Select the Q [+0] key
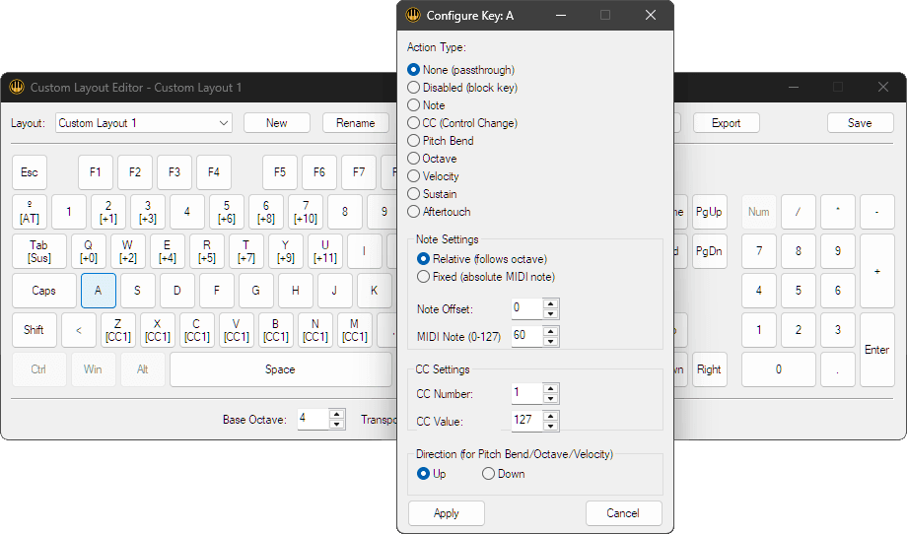This screenshot has height=534, width=907. [x=89, y=251]
